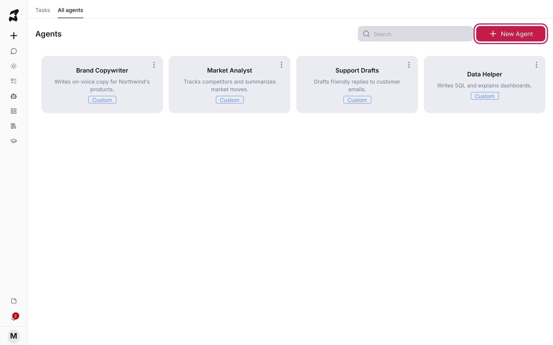Click Custom tag on Brand Copywriter
This screenshot has height=345, width=553.
pyautogui.click(x=102, y=100)
